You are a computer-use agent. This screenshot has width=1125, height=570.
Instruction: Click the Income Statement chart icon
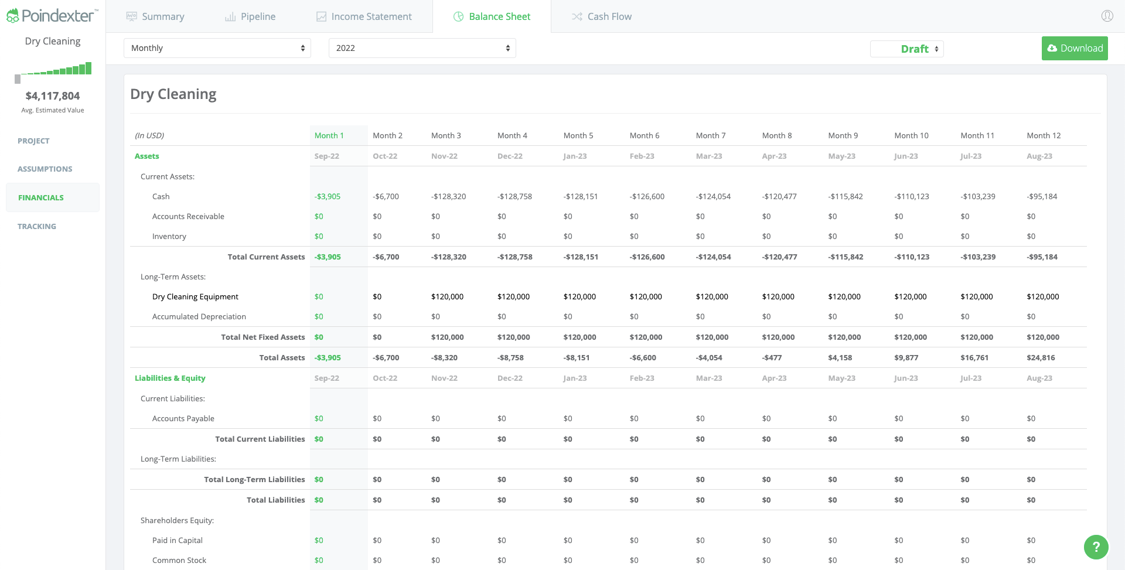(321, 16)
